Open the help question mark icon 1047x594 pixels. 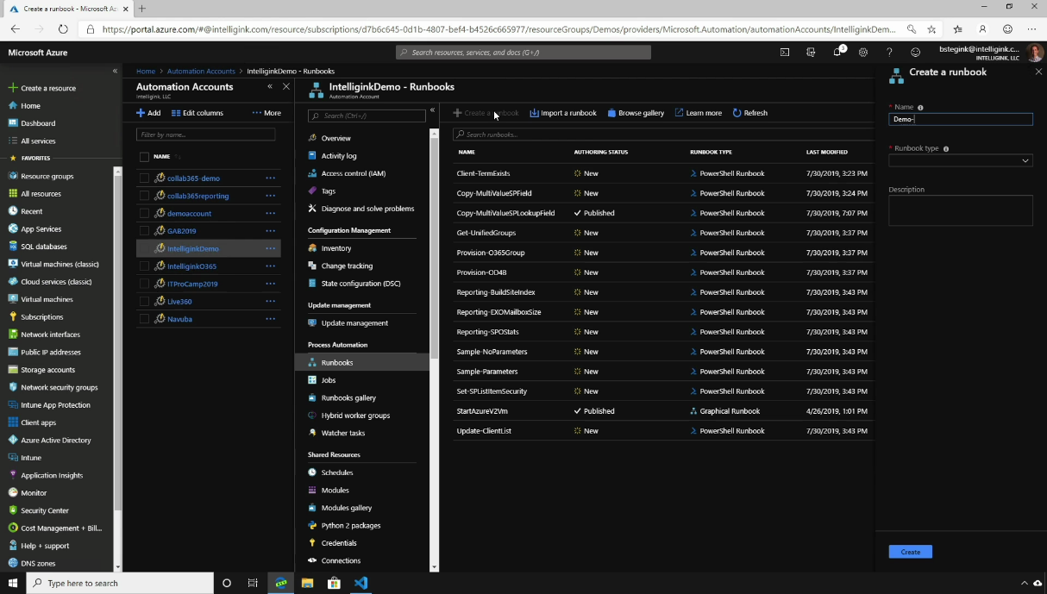(x=889, y=53)
